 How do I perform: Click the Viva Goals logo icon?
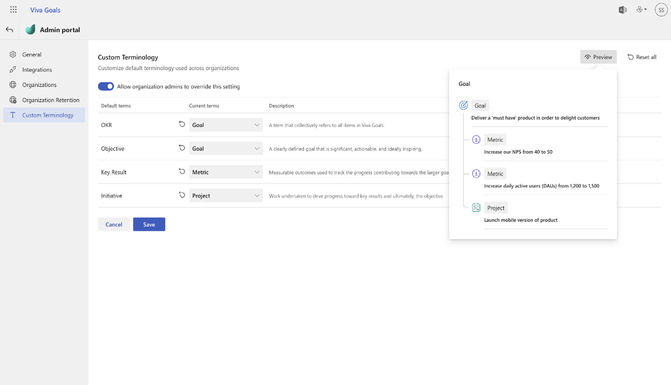31,30
